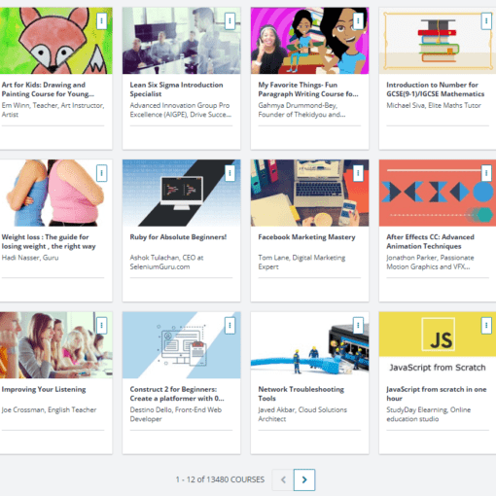496x496 pixels.
Task: Open Introduction to Number for GCSE title
Action: 435,89
